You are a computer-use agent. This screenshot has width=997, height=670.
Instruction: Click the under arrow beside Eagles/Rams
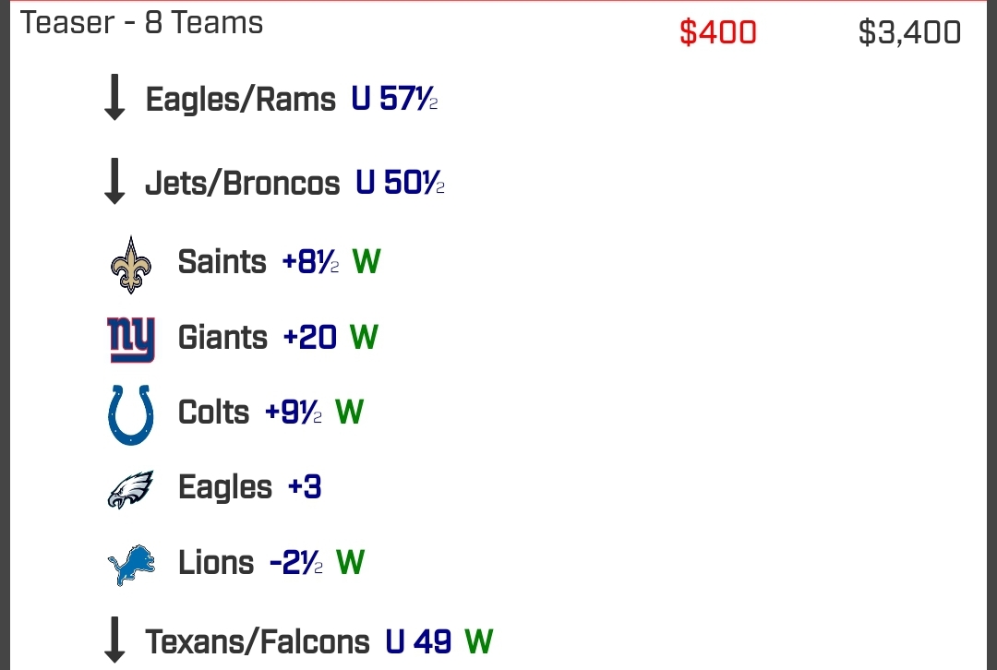click(114, 99)
